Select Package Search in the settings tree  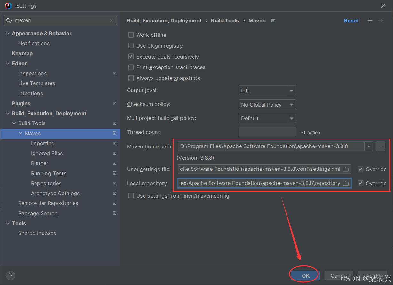38,213
